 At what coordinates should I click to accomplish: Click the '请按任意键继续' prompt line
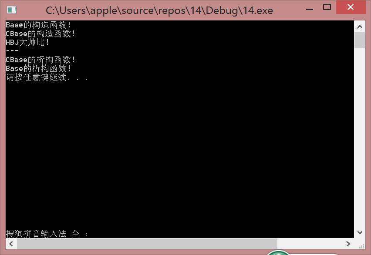(x=47, y=77)
